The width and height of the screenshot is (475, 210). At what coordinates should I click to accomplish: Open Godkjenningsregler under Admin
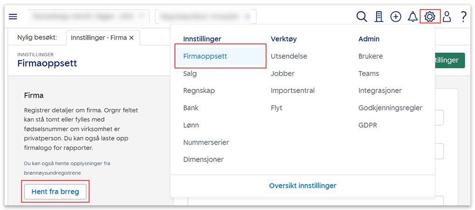point(390,108)
